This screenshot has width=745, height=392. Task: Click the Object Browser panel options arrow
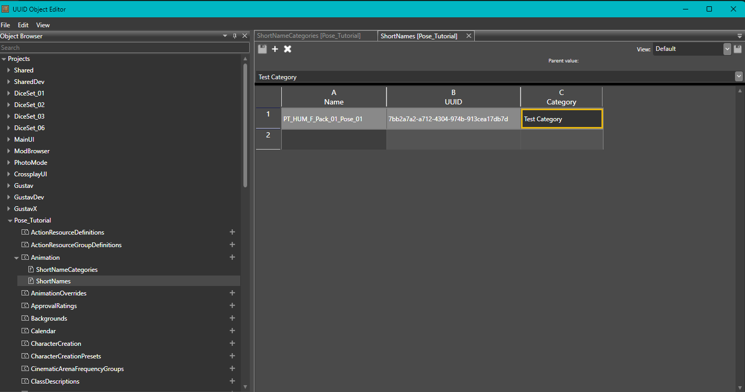click(225, 36)
